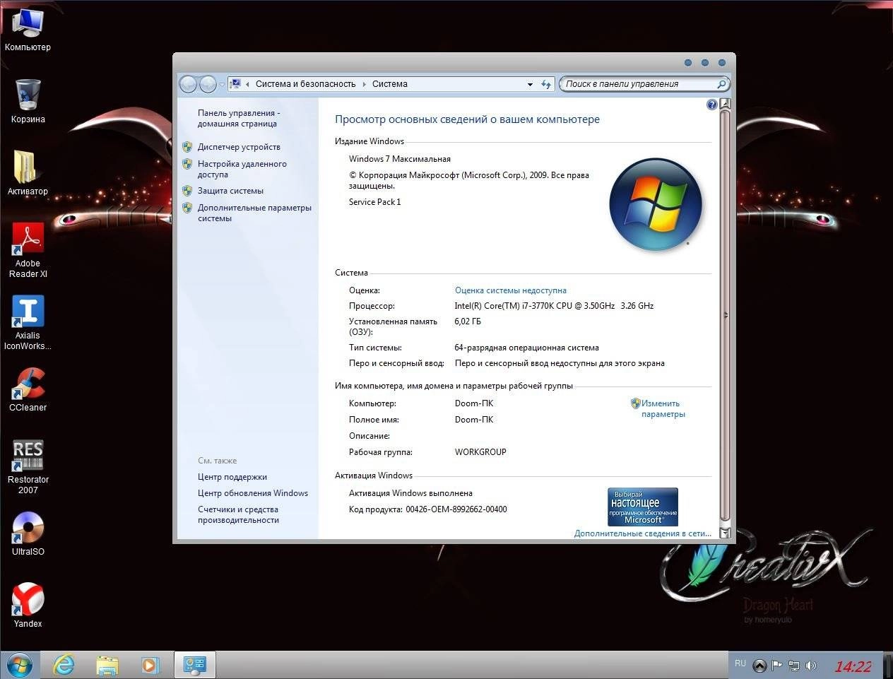893x679 pixels.
Task: Expand the address bar history dropdown
Action: click(x=530, y=84)
